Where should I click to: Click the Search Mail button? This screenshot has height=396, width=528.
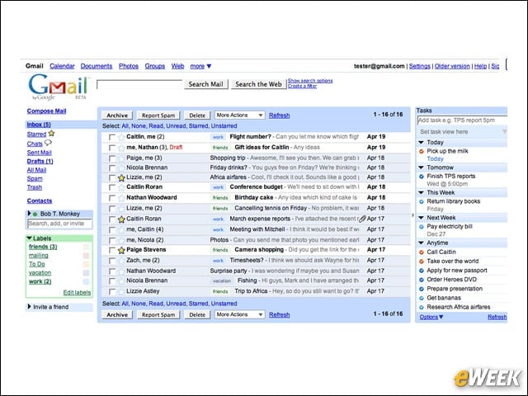[206, 84]
